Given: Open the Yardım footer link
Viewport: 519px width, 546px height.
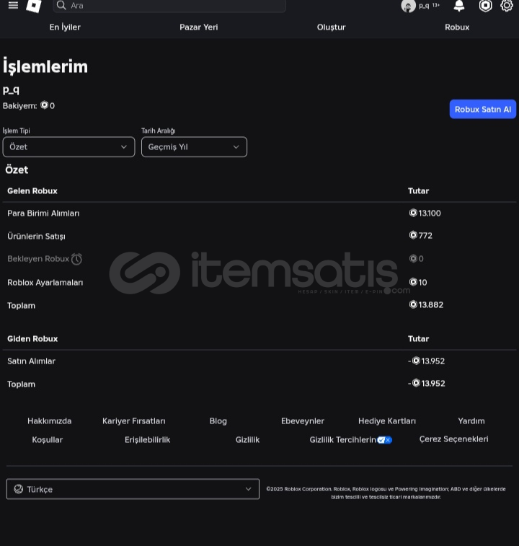Looking at the screenshot, I should tap(471, 421).
